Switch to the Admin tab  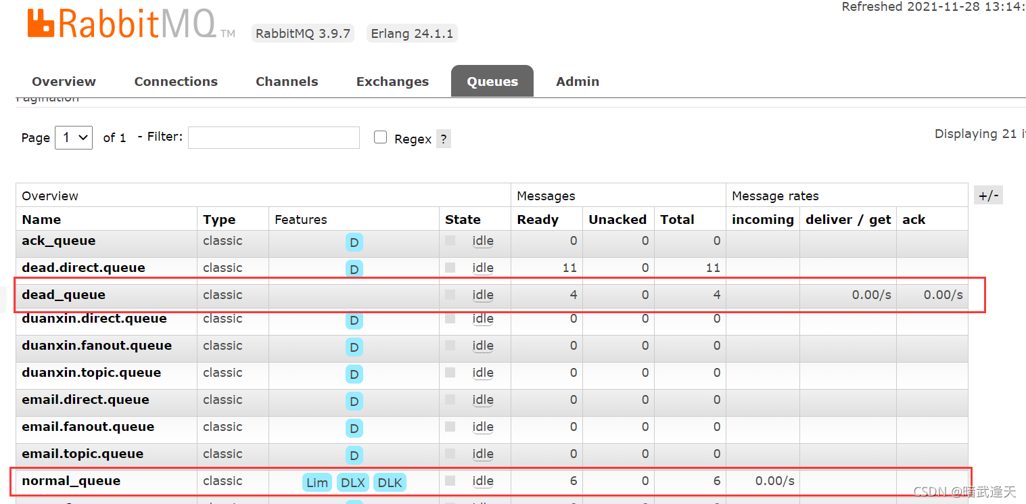click(x=578, y=81)
